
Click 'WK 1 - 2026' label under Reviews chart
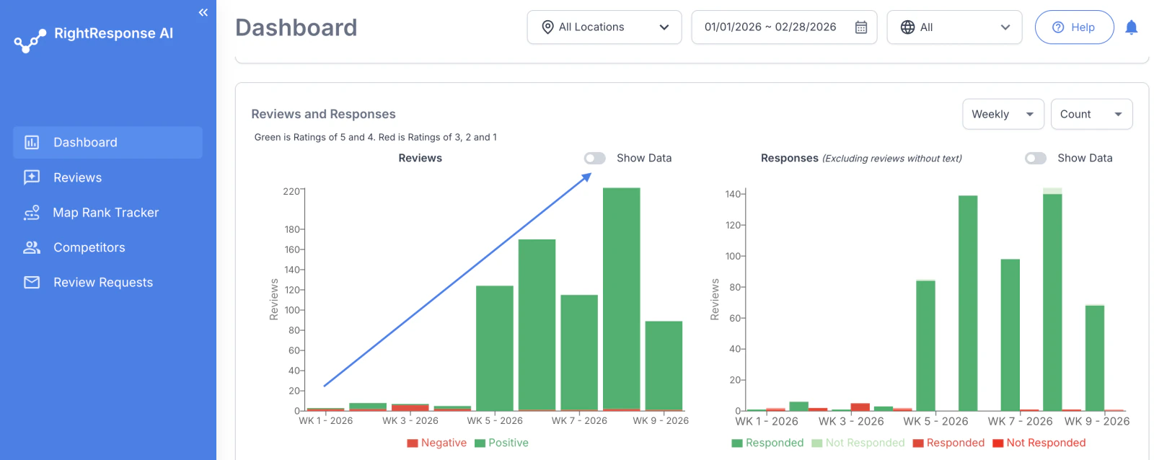pos(326,420)
